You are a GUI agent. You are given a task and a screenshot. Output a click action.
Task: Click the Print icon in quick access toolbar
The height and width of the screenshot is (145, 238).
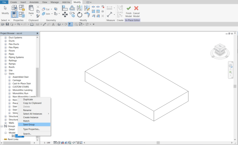[32, 24]
